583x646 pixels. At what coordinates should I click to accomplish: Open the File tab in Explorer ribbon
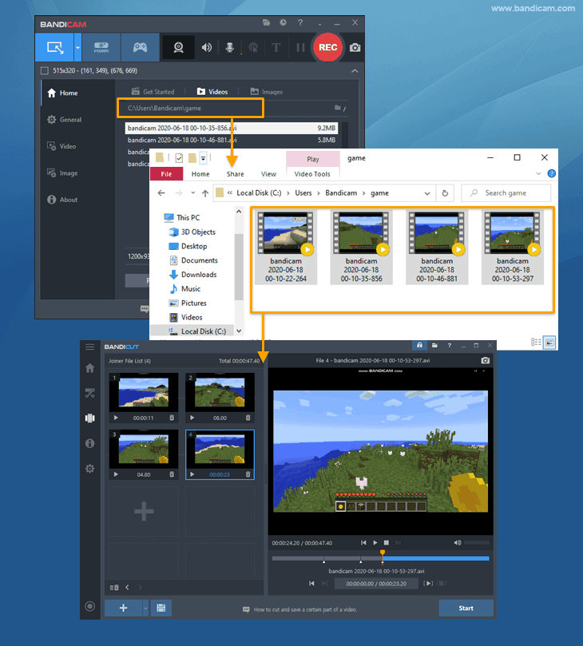[166, 174]
